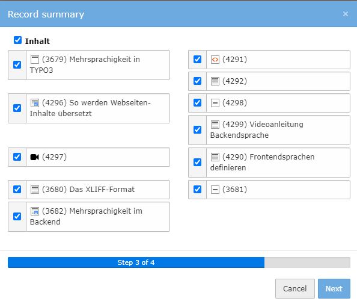Click the '(4292)' record label
The image size is (357, 304).
[235, 81]
